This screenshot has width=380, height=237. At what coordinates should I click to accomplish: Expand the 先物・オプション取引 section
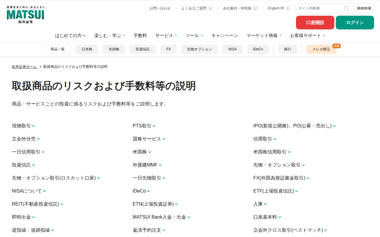tap(279, 165)
